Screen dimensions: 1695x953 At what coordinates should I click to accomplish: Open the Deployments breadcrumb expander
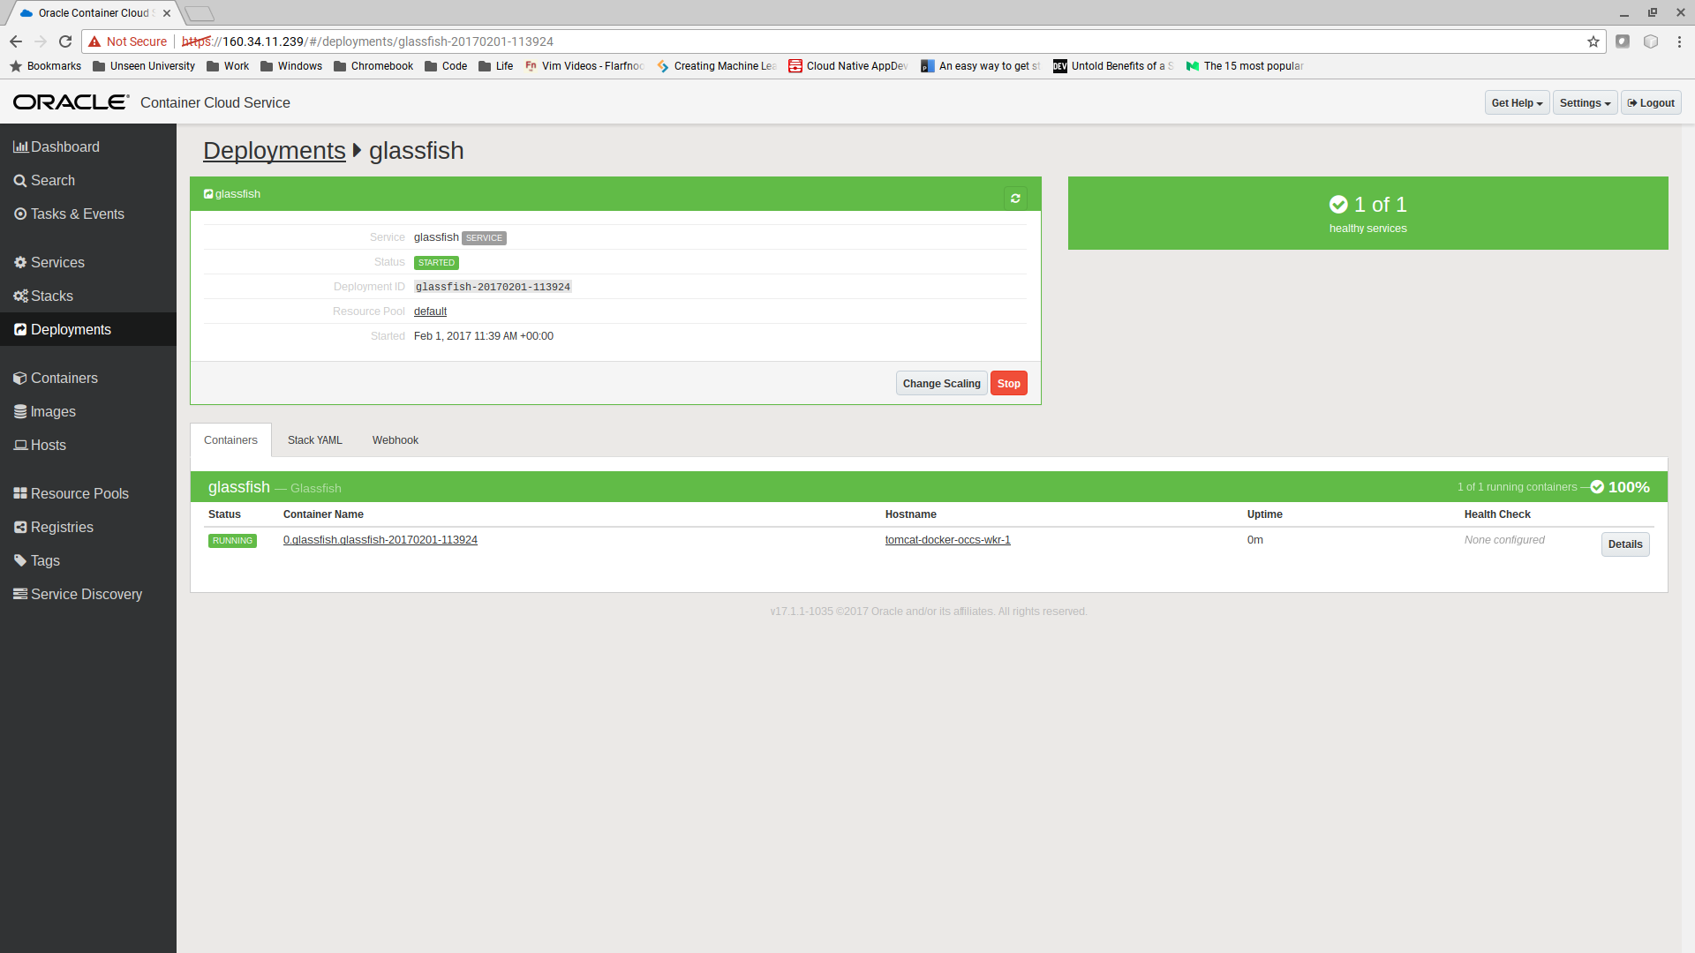tap(357, 149)
